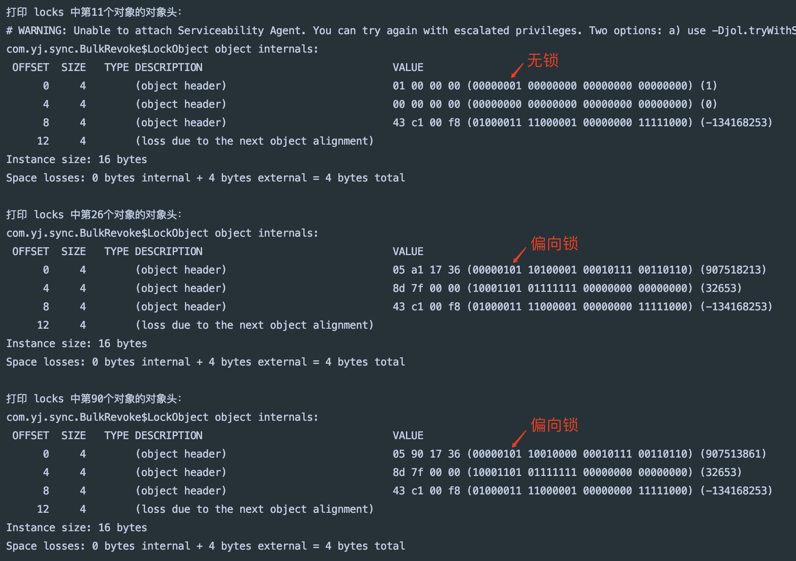The width and height of the screenshot is (796, 561).
Task: Click the first com.yj.sync.BulkRevoke$LockObject line
Action: 162,49
